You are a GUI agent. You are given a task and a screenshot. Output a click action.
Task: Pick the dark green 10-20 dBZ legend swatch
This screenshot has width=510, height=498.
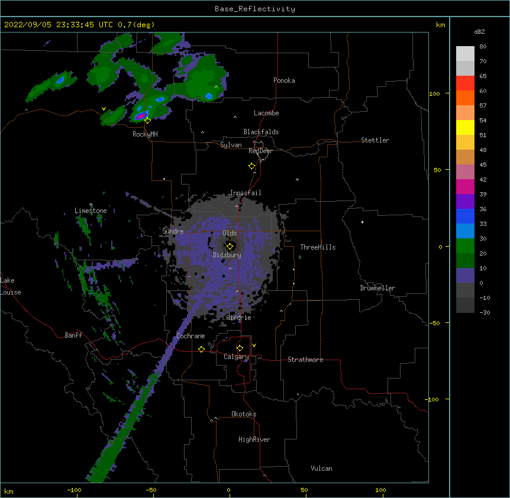pos(465,261)
